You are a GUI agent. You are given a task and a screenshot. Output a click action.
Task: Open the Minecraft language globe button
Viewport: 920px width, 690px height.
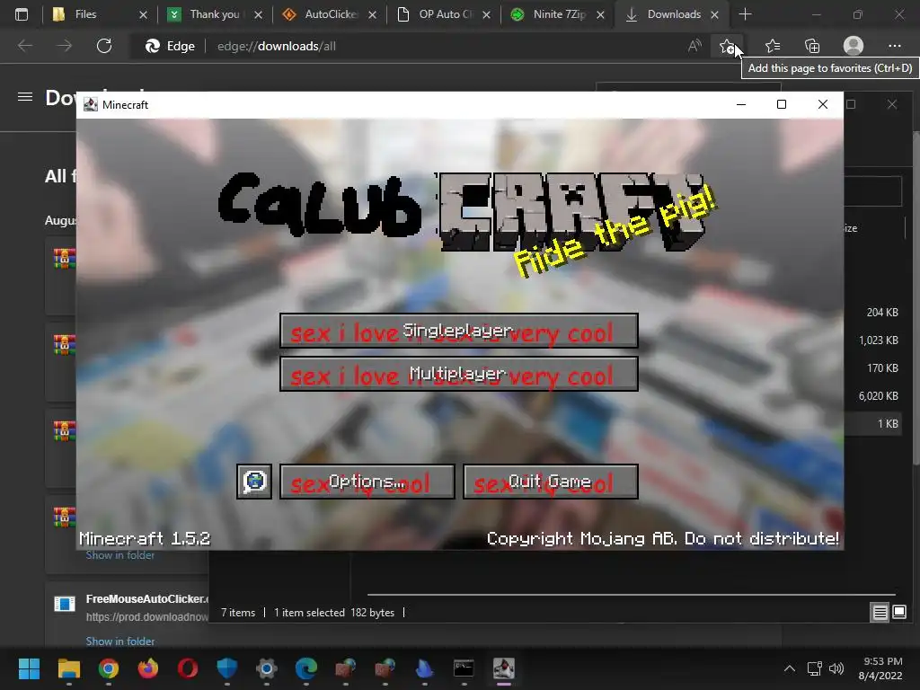click(254, 482)
